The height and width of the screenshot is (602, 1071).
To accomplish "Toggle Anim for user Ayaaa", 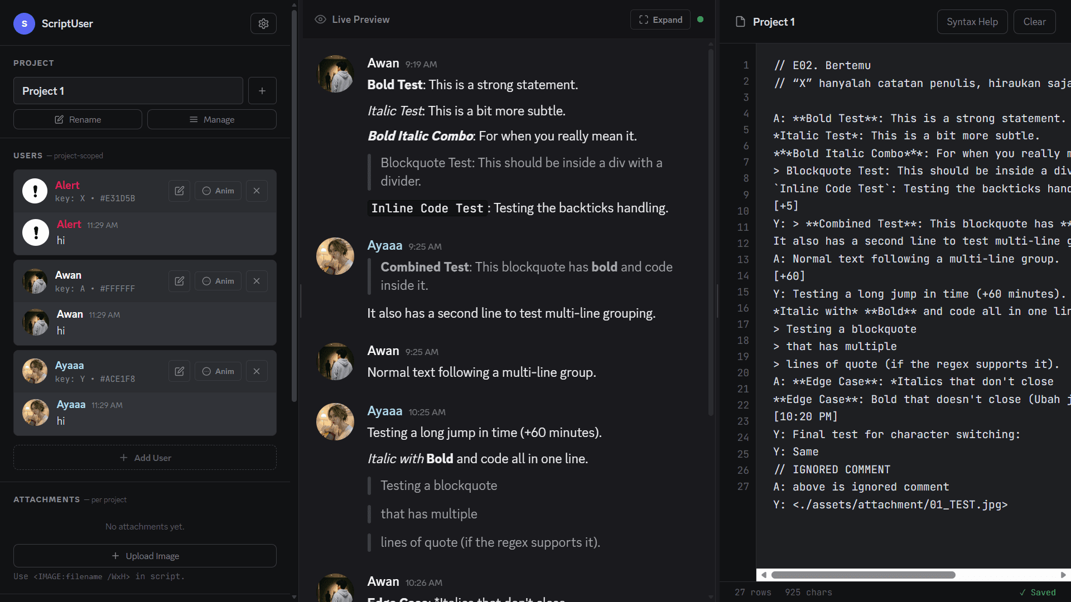I will coord(218,371).
